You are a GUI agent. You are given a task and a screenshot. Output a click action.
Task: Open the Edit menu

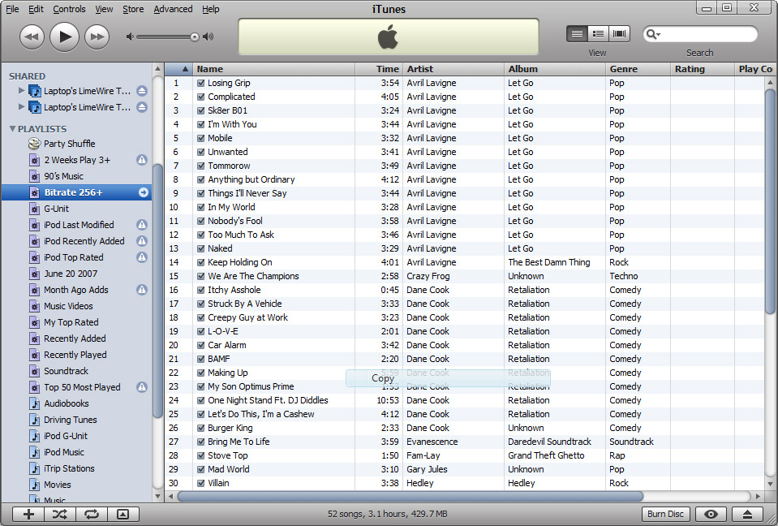[x=36, y=9]
